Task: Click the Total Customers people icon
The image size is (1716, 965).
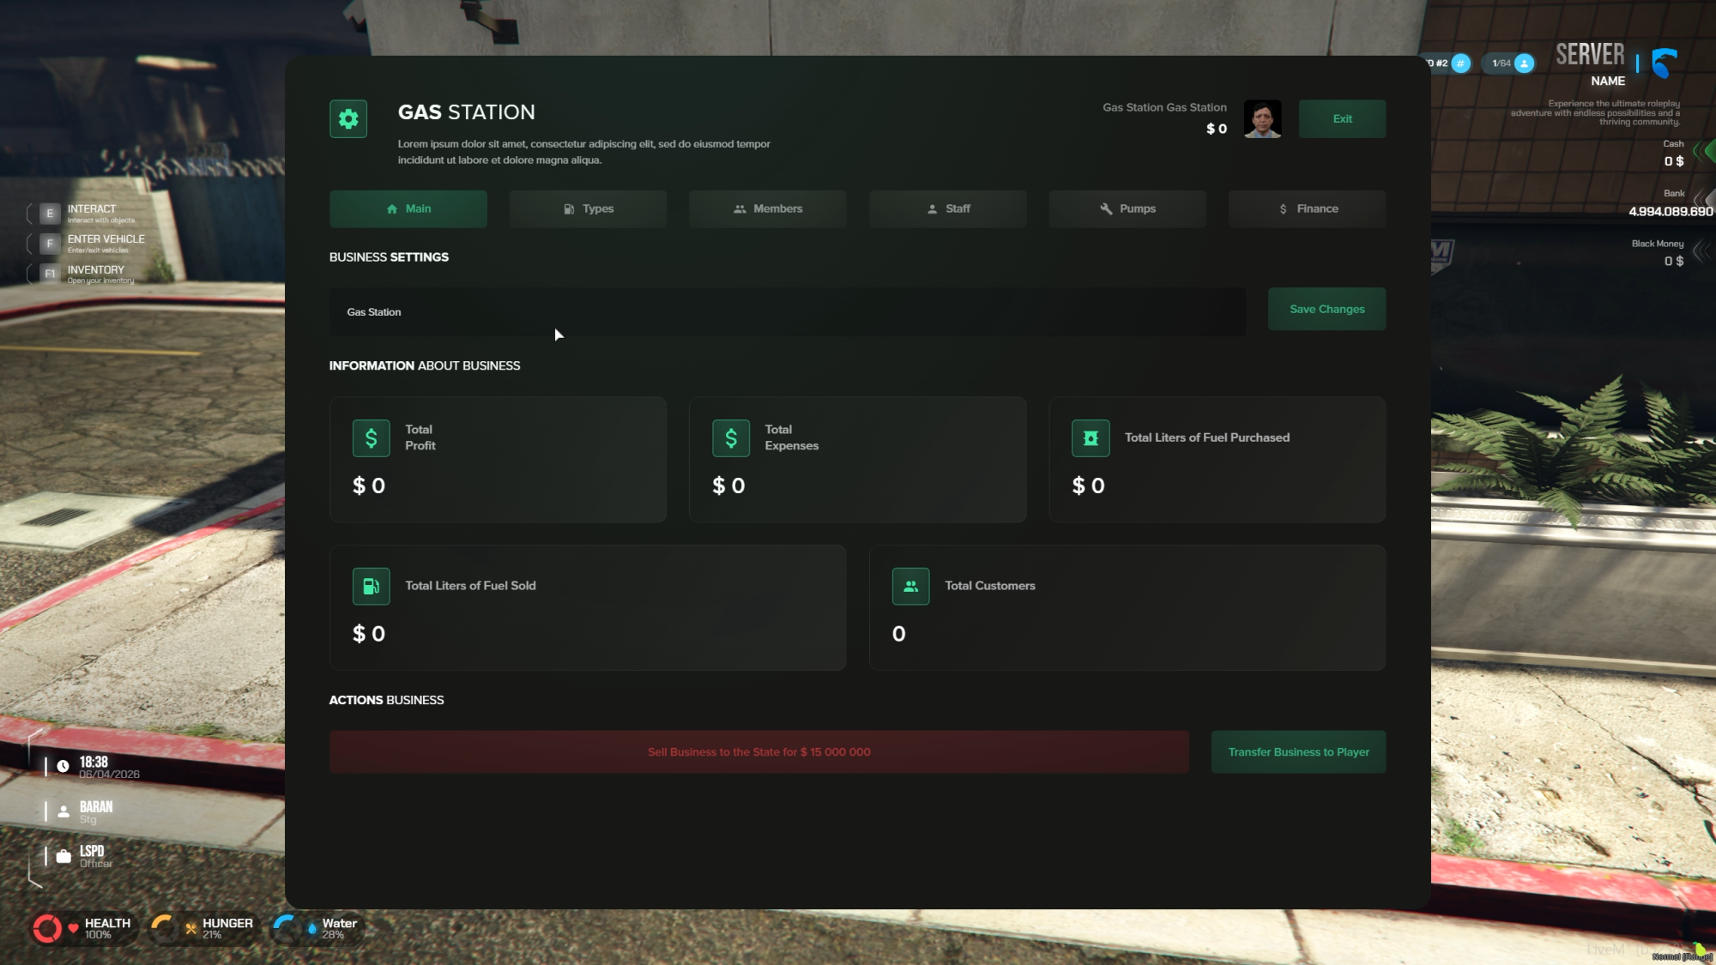Action: click(911, 587)
